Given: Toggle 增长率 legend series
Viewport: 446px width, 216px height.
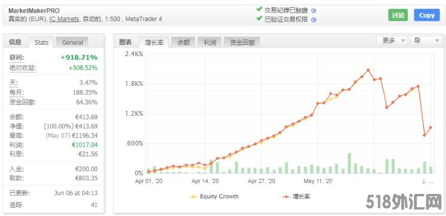Looking at the screenshot, I should pos(296,196).
